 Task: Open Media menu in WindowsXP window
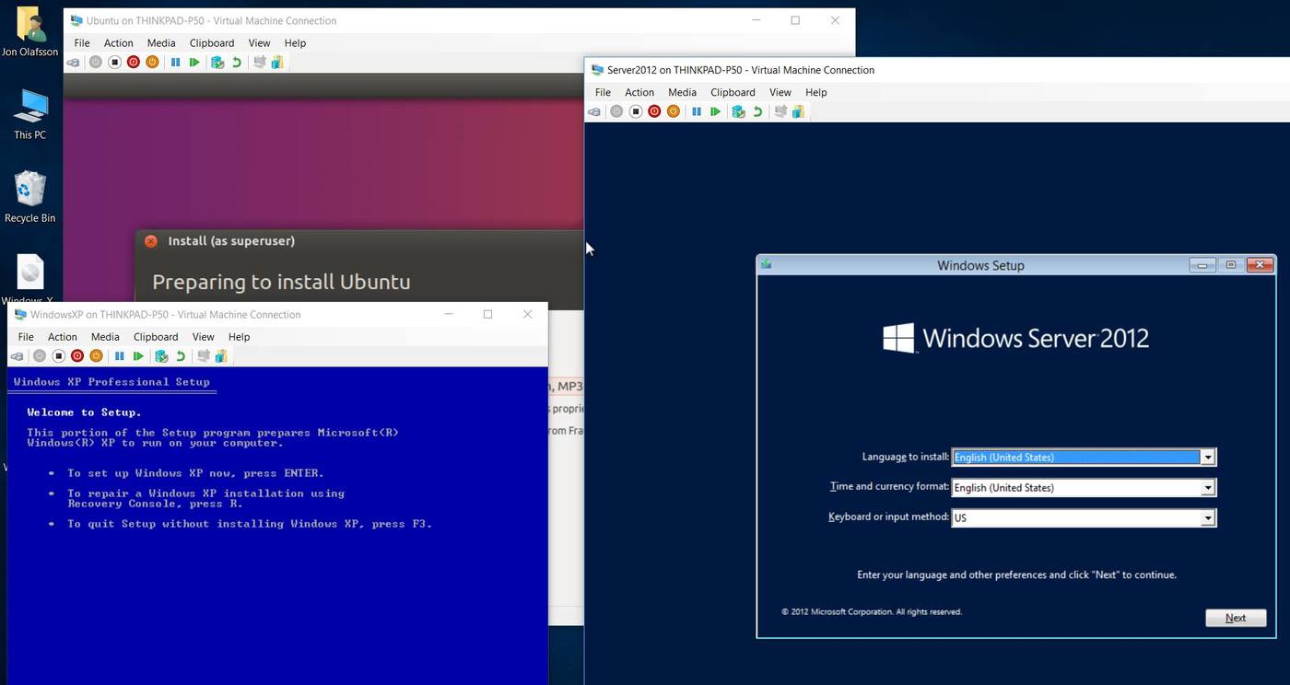point(105,337)
